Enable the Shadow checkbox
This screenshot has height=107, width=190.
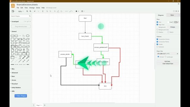pos(157,32)
